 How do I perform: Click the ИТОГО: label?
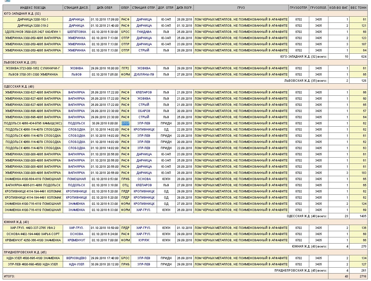tap(9, 276)
